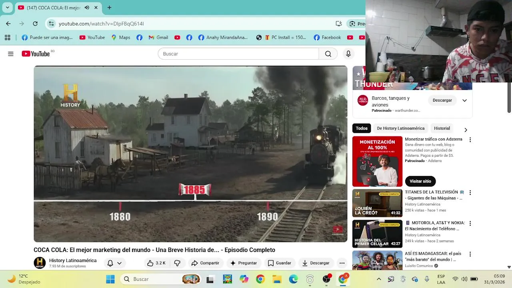The width and height of the screenshot is (512, 288).
Task: Open OBS Studio from the taskbar
Action: click(326, 279)
